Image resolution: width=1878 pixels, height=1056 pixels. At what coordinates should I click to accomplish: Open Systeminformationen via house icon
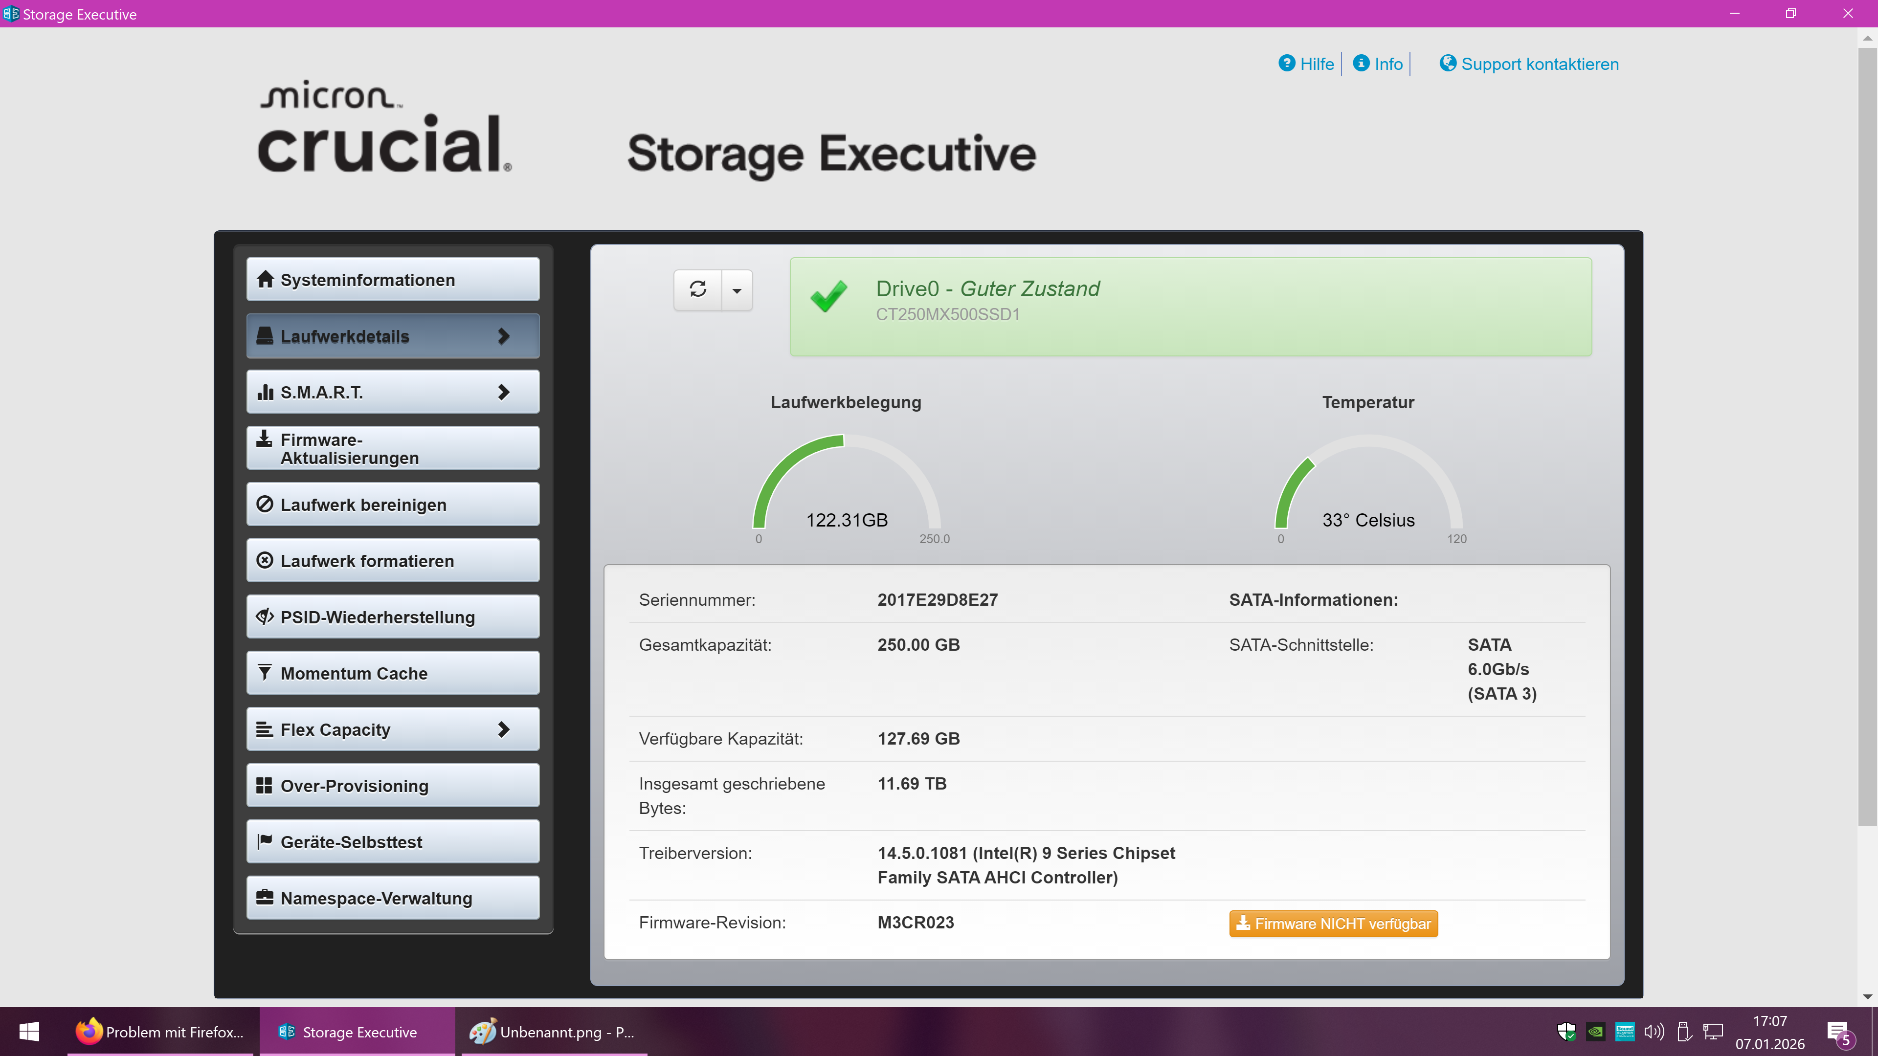[266, 279]
